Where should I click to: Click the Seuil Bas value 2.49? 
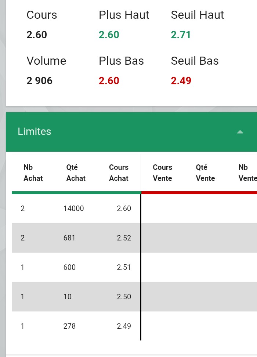181,81
